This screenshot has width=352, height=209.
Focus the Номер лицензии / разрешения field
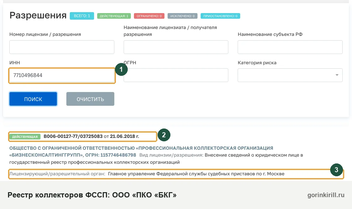[62, 47]
